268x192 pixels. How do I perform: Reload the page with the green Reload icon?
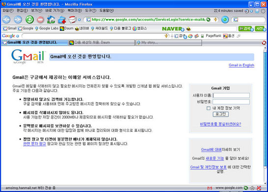click(x=29, y=20)
